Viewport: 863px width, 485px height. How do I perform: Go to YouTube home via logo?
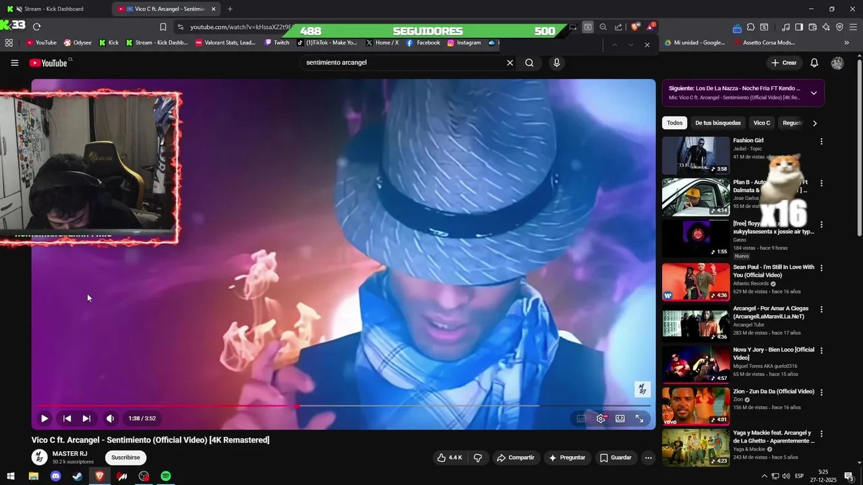click(49, 63)
